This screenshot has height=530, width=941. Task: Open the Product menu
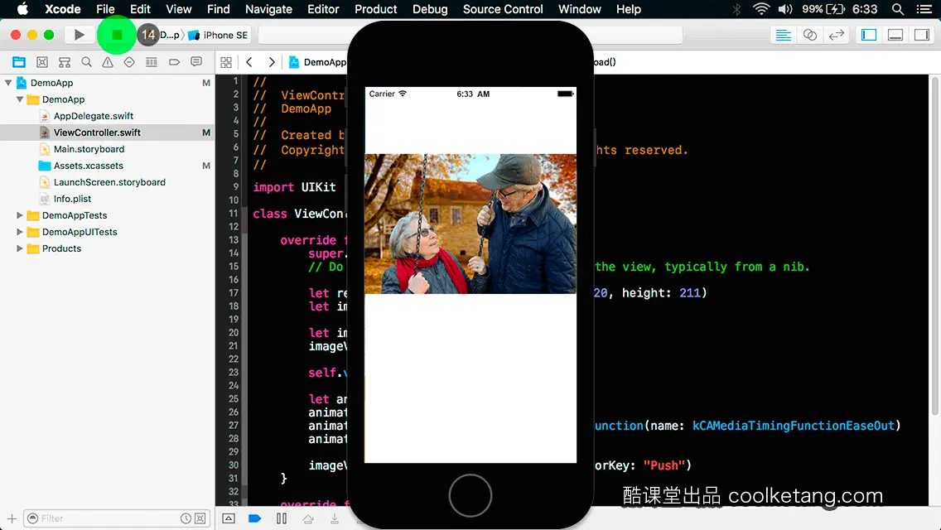click(x=376, y=9)
